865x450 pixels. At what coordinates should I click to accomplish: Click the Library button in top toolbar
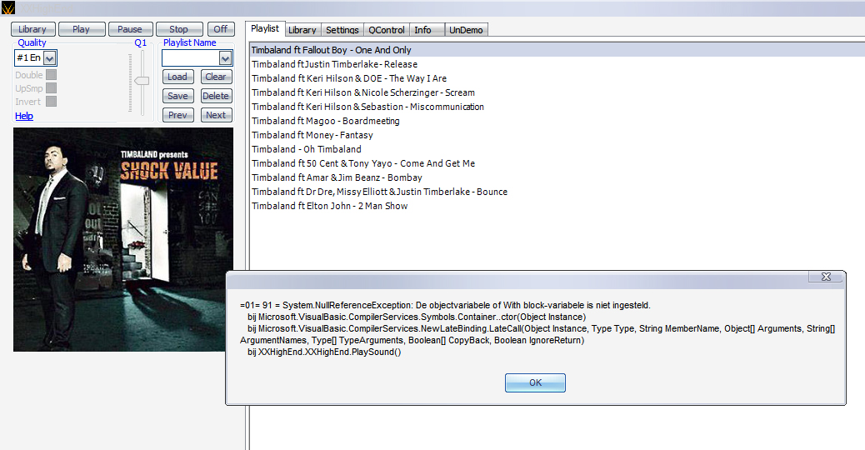pos(32,29)
